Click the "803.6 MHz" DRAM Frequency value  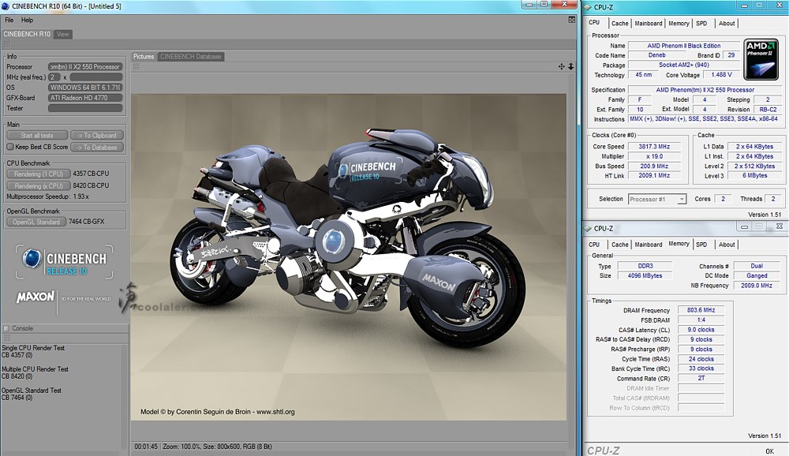point(701,310)
